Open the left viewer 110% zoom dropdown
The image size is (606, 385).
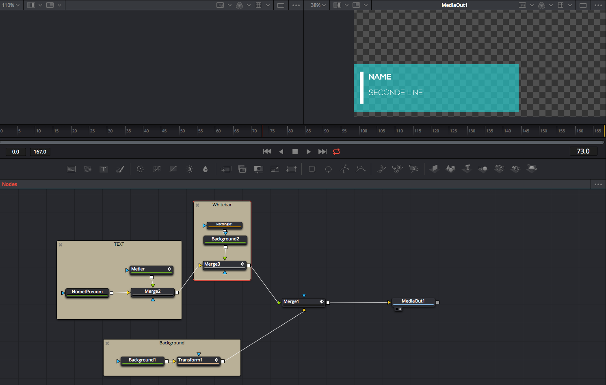(11, 5)
